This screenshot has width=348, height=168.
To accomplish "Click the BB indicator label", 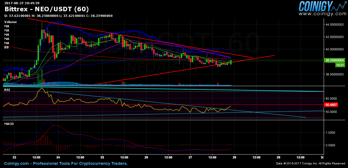I will (x=6, y=48).
